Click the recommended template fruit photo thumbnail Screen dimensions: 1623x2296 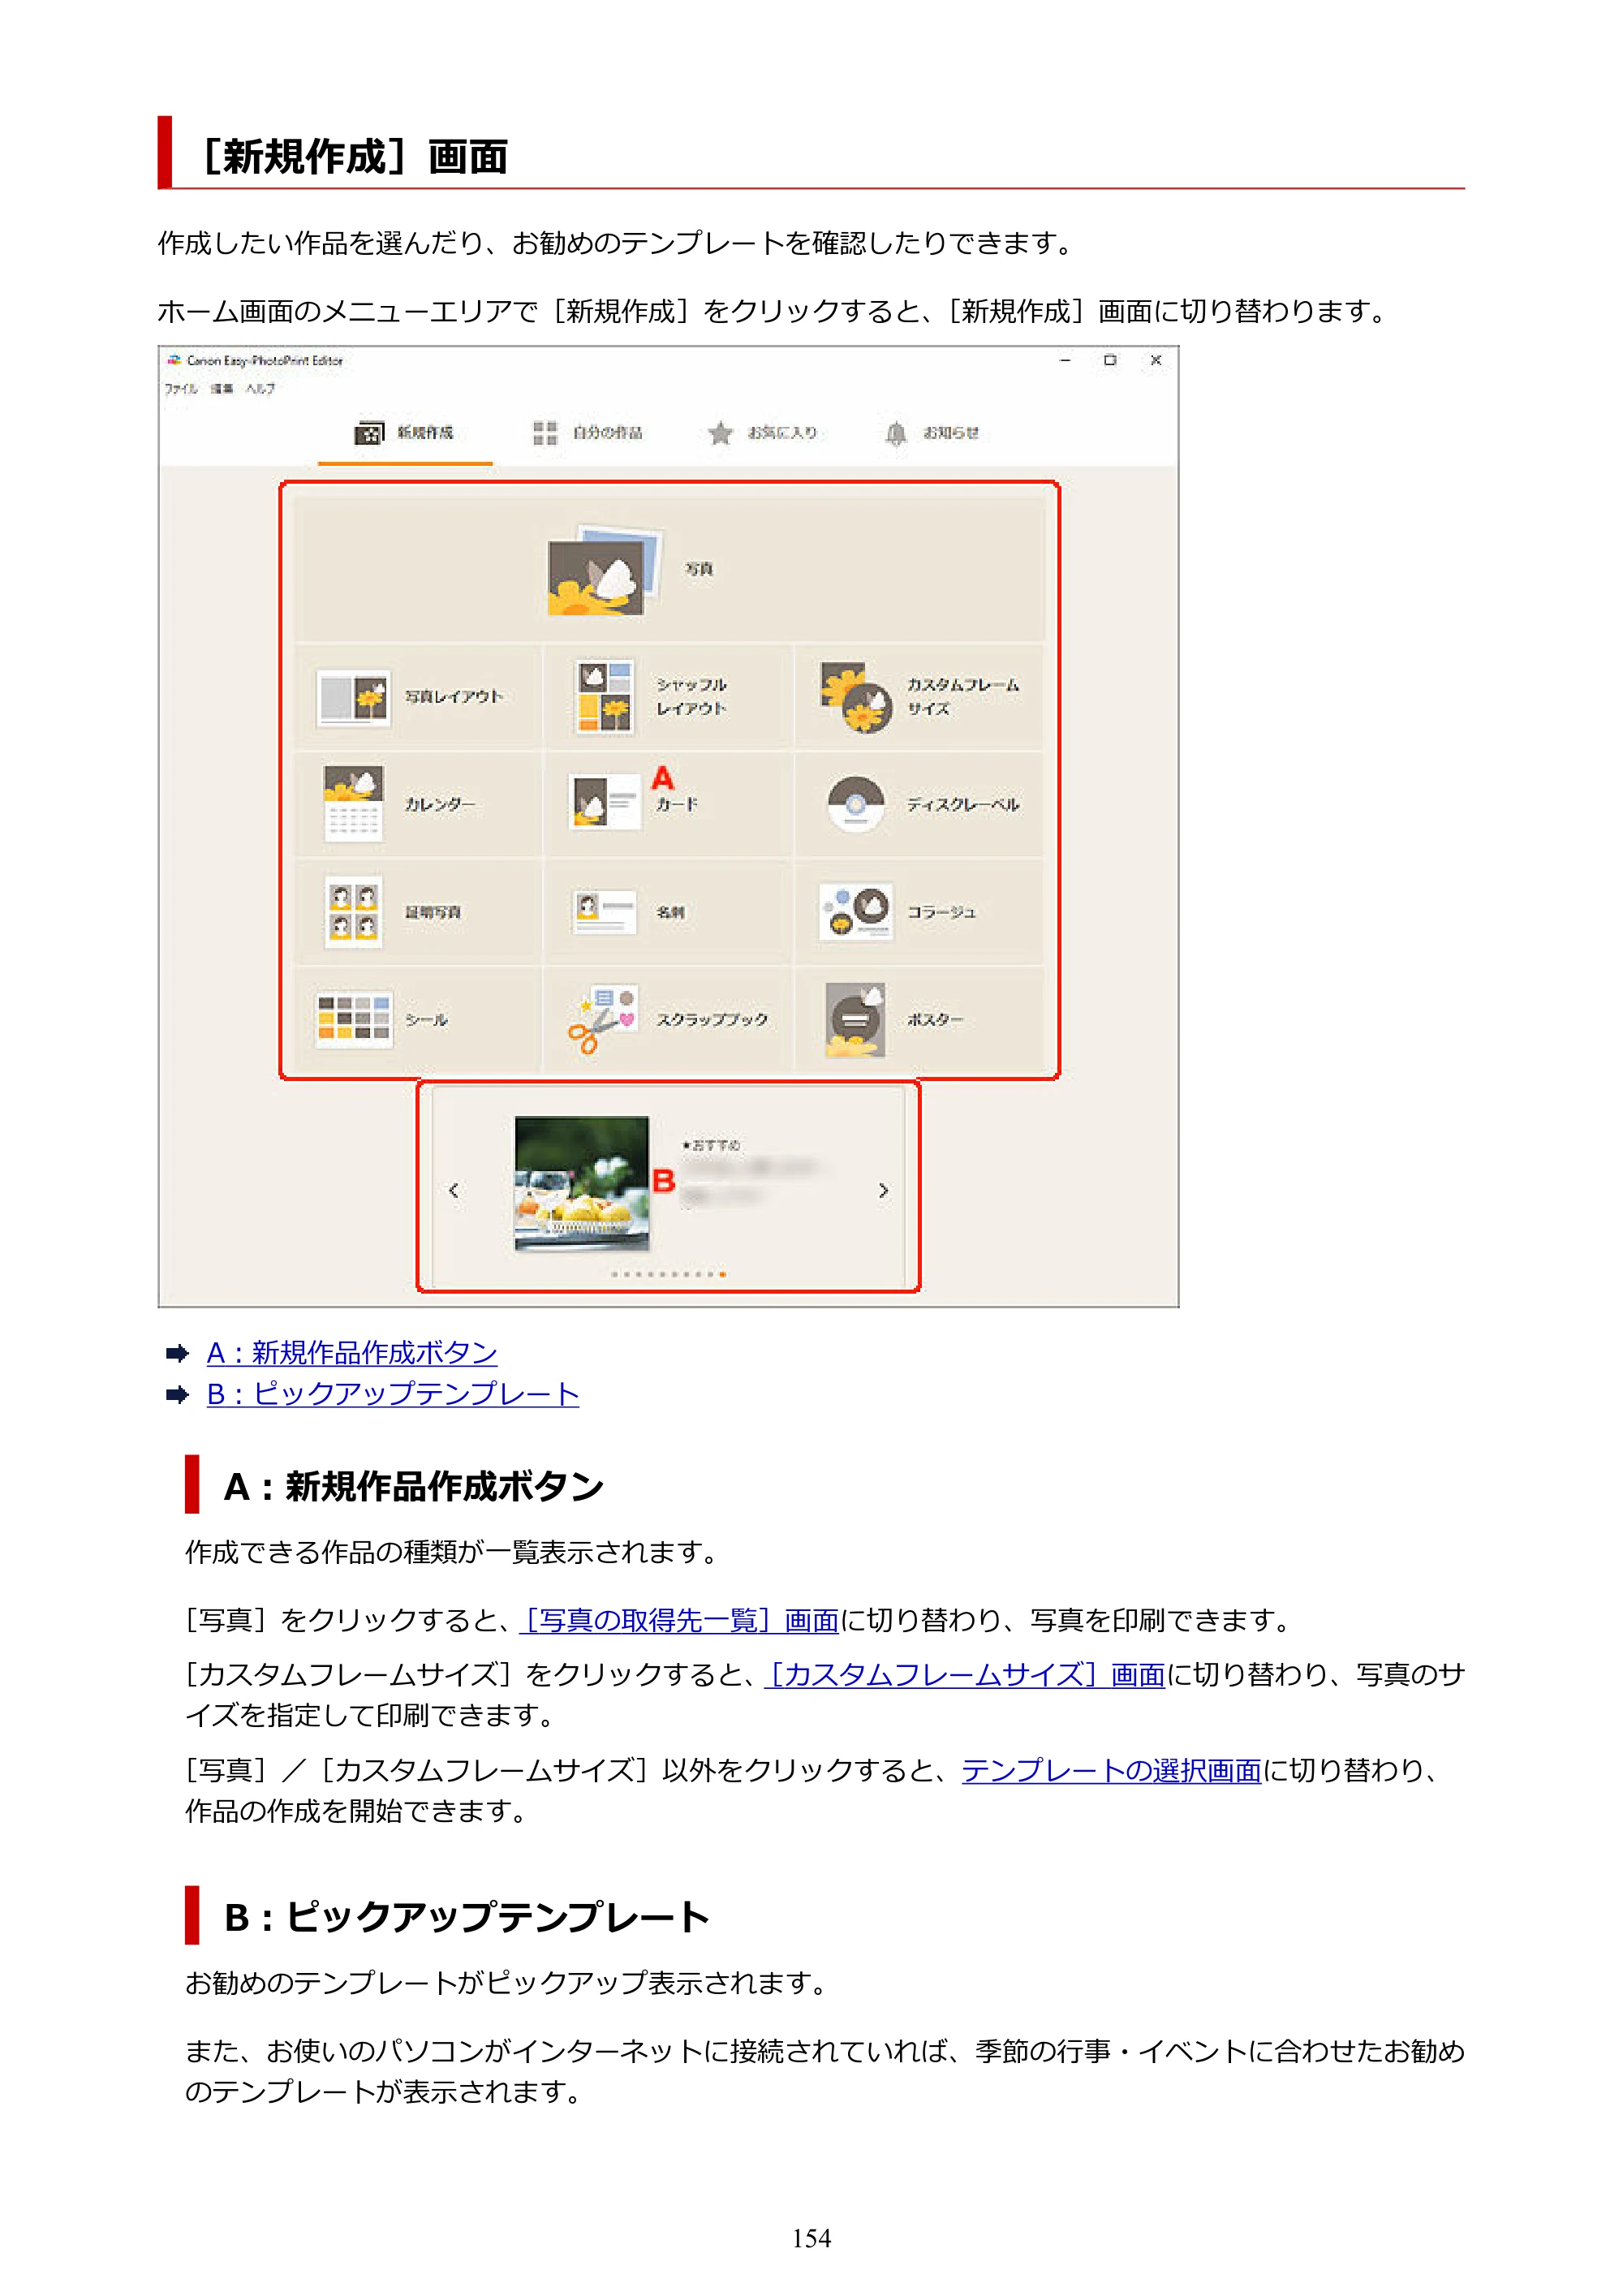click(x=581, y=1184)
